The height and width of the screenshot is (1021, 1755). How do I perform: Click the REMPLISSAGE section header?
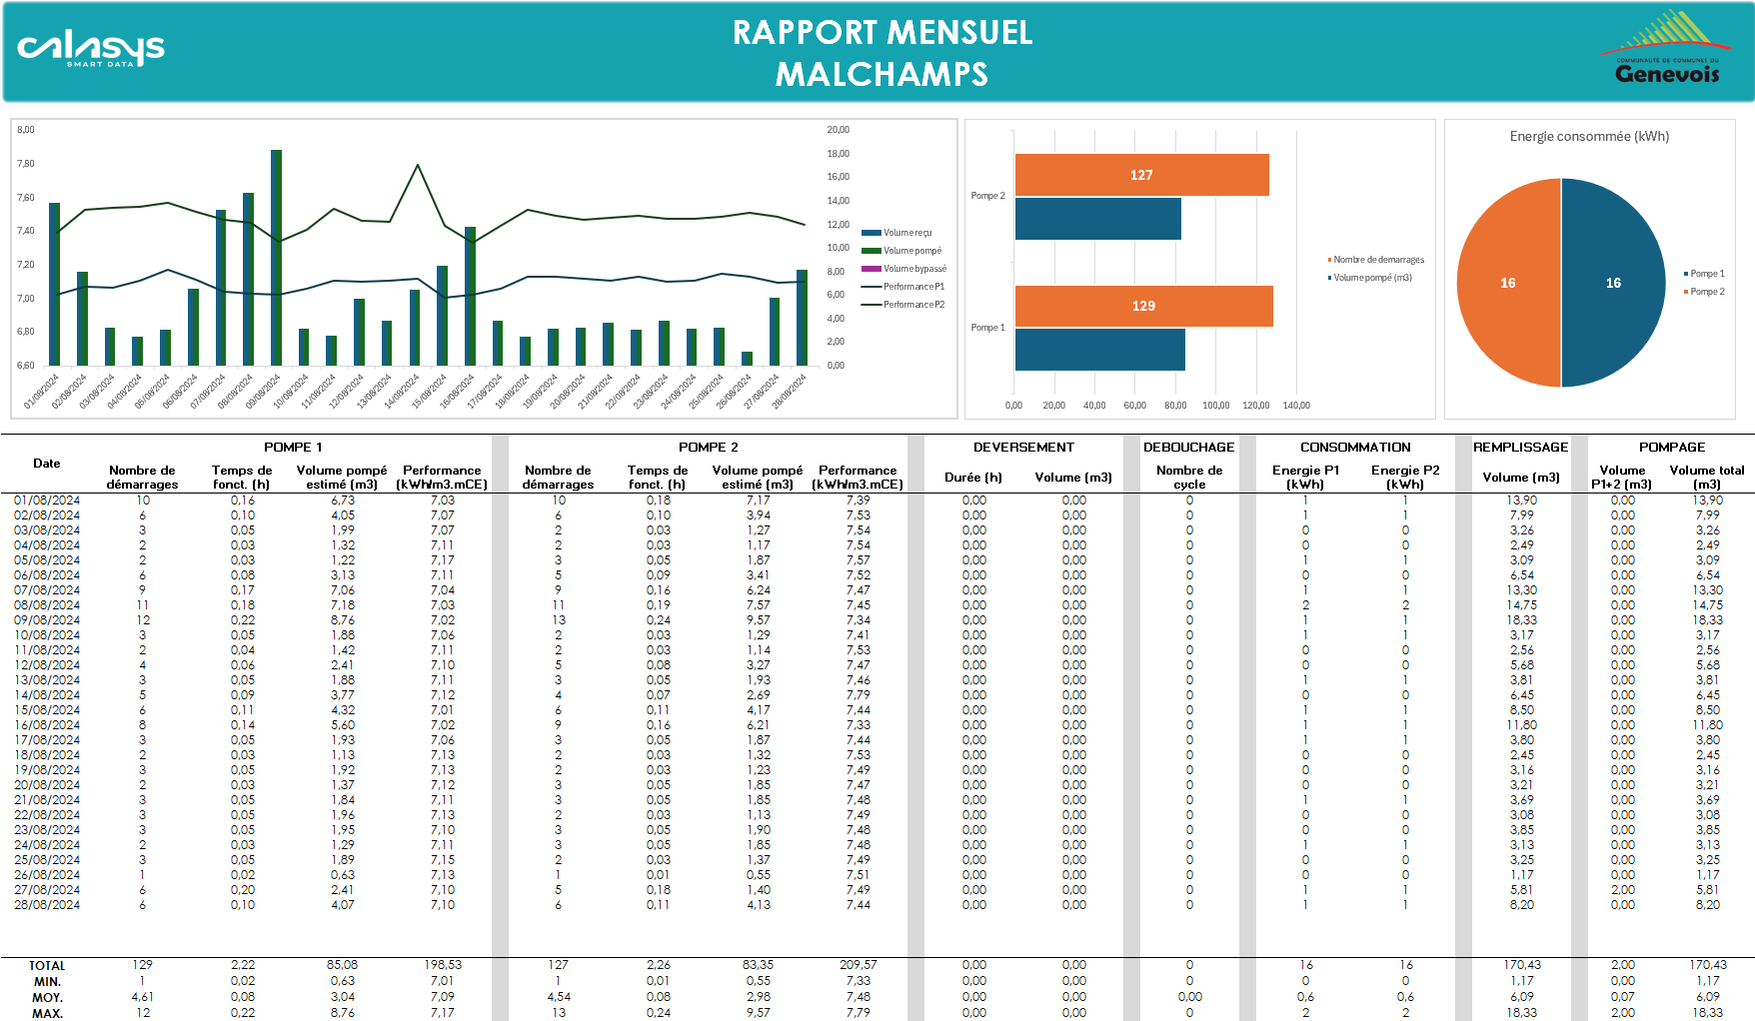tap(1521, 447)
